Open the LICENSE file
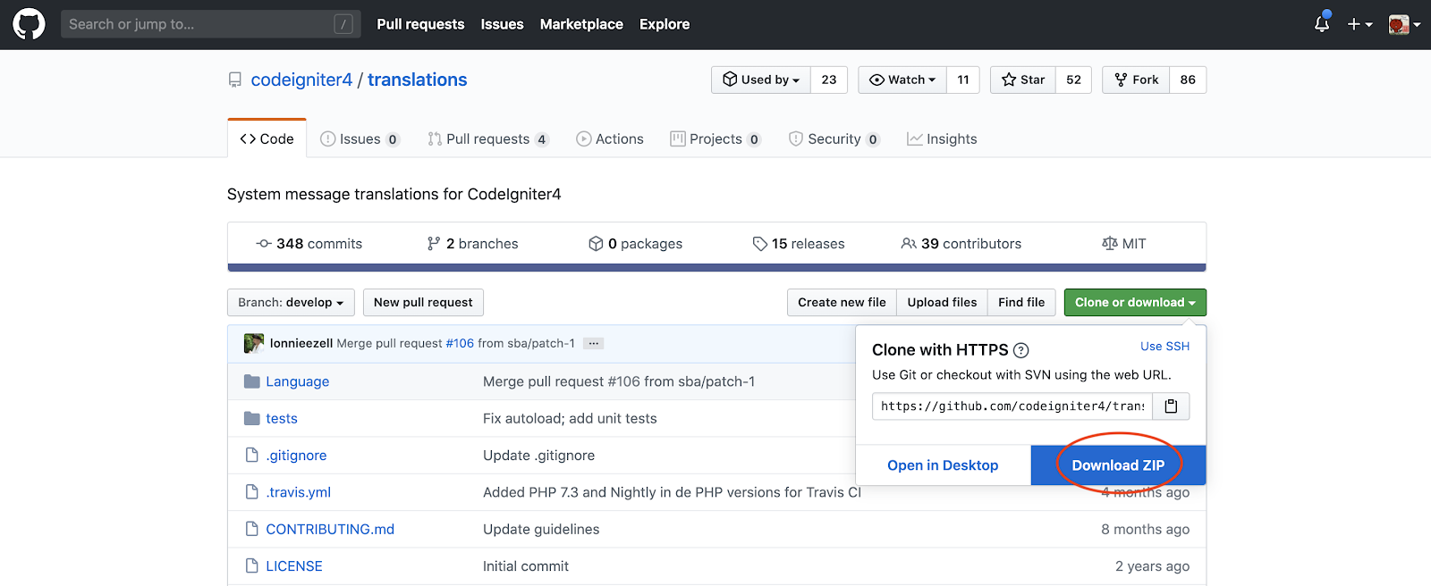 (x=294, y=565)
